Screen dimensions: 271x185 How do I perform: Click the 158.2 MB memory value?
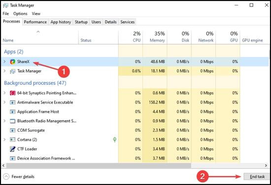pos(157,102)
